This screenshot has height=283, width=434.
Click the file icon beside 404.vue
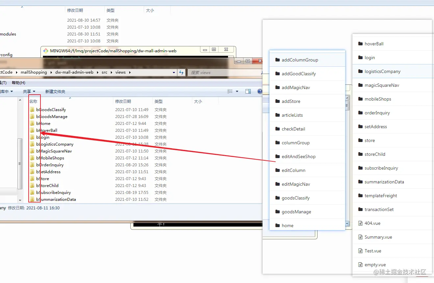(x=360, y=224)
